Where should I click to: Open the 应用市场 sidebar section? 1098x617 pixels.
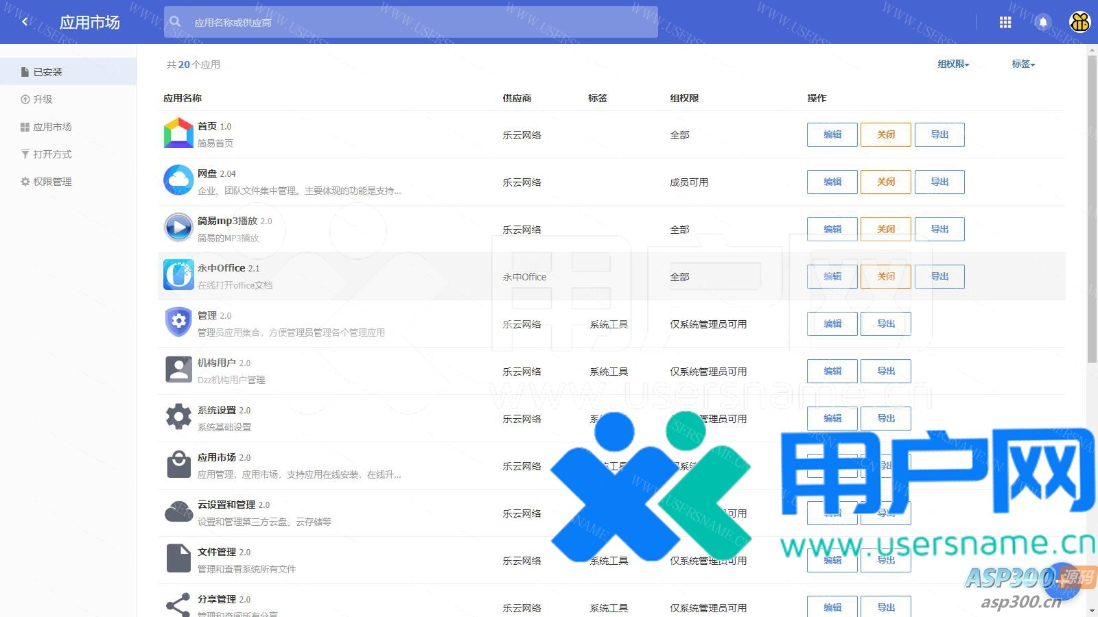tap(69, 126)
